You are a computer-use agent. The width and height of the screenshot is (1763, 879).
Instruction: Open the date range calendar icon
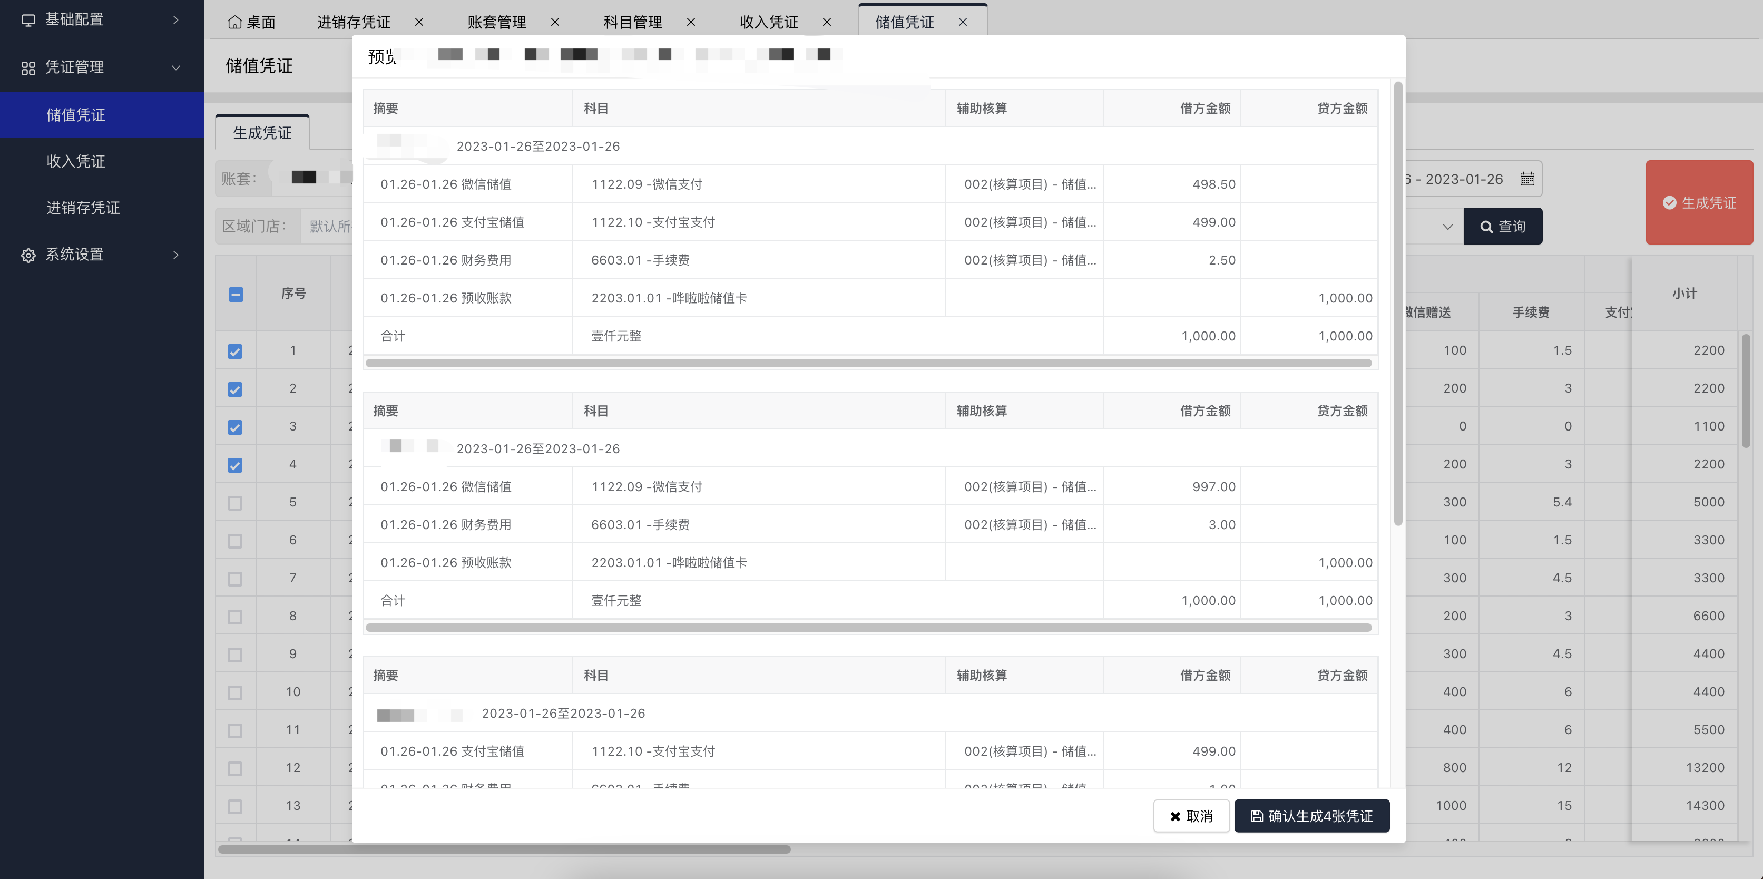1527,179
